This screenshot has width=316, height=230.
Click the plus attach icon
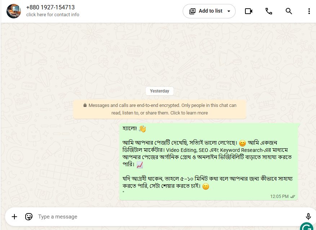(14, 217)
